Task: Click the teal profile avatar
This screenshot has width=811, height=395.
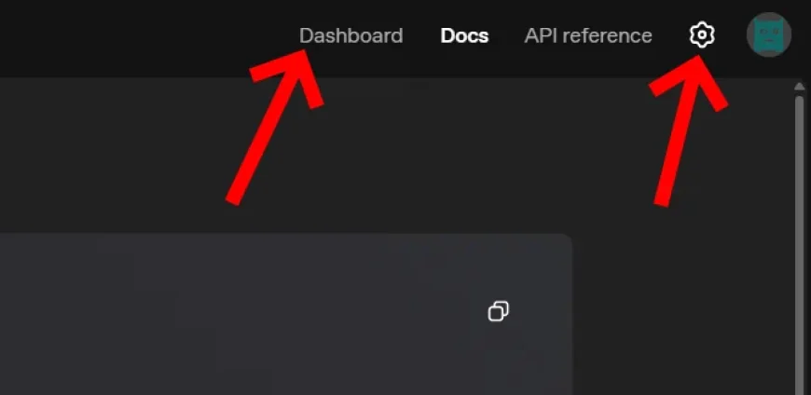Action: [769, 34]
